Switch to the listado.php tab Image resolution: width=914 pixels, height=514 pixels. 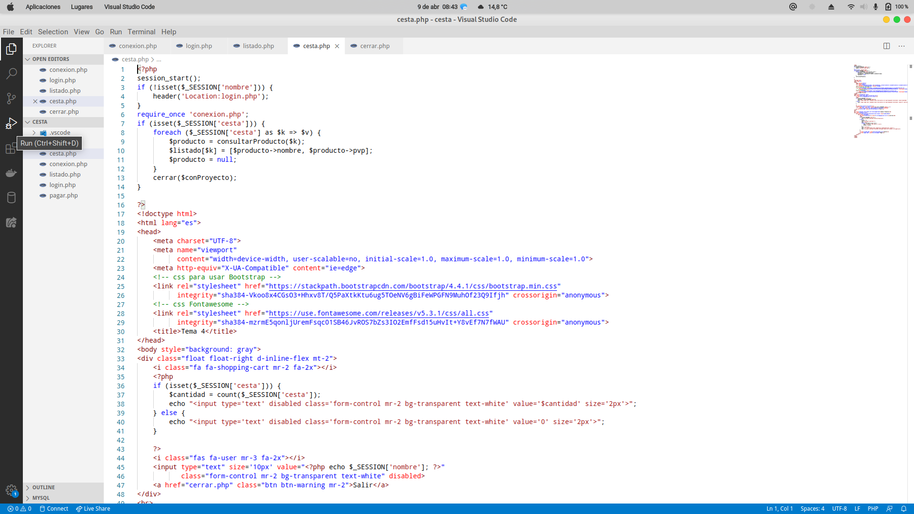(x=258, y=46)
